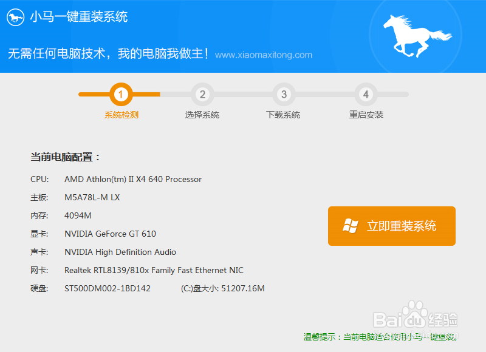Select step 2 circle 选择系统
The height and width of the screenshot is (352, 486).
click(202, 94)
